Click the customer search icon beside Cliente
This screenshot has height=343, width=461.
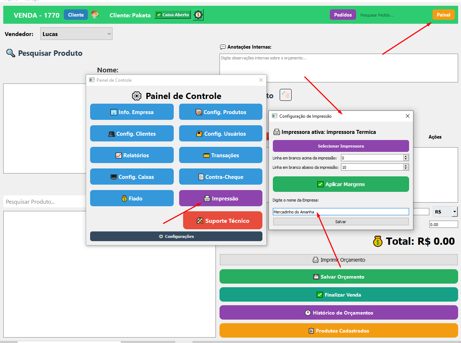pos(95,15)
